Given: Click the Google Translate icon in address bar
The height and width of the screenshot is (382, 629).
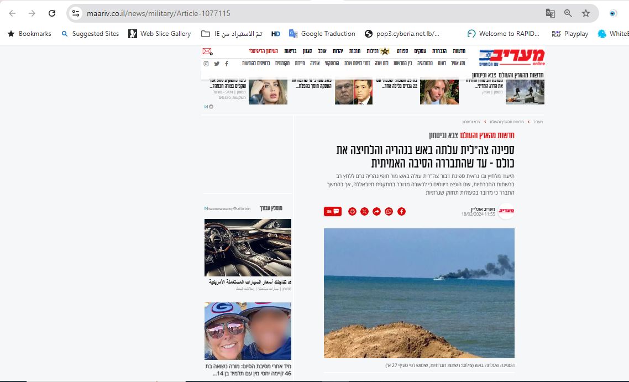Looking at the screenshot, I should 550,13.
